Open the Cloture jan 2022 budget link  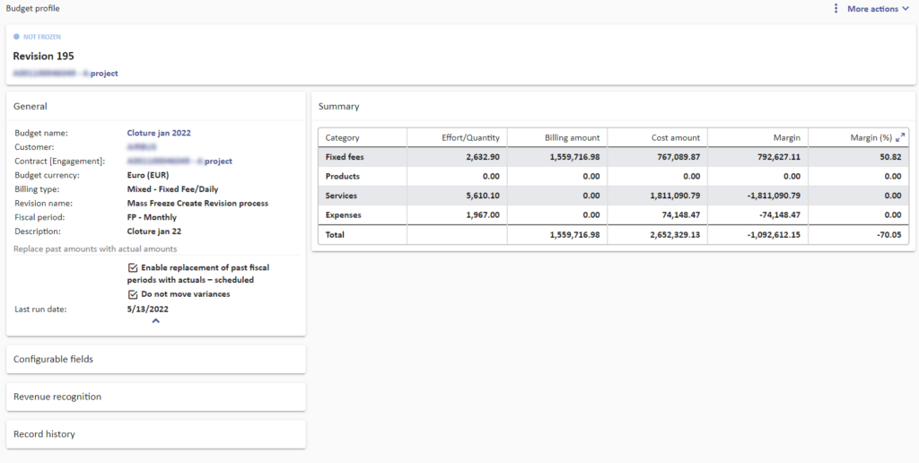(x=159, y=133)
